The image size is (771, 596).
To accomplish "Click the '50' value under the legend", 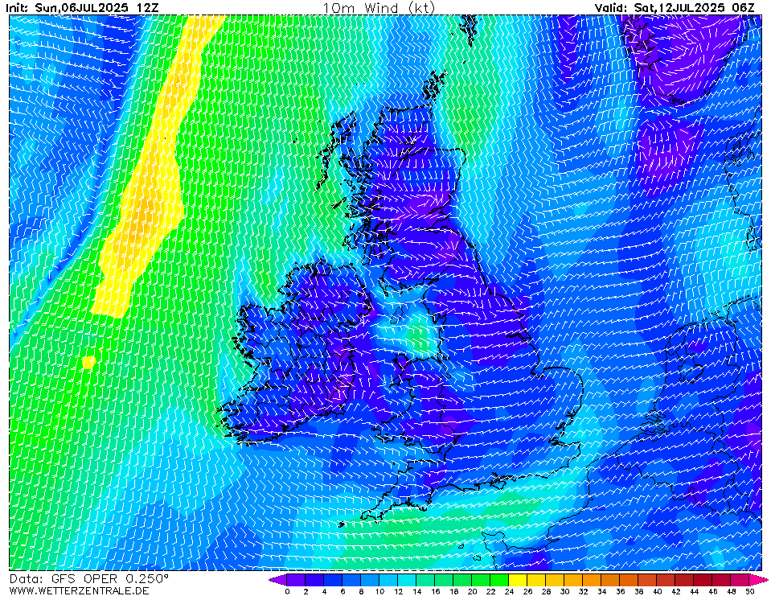I will 749,591.
